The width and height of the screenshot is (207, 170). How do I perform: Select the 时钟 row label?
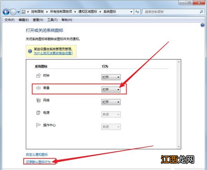[x=46, y=76]
